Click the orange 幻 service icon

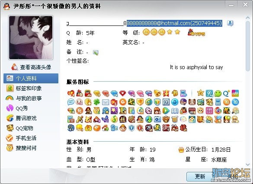tap(88, 128)
